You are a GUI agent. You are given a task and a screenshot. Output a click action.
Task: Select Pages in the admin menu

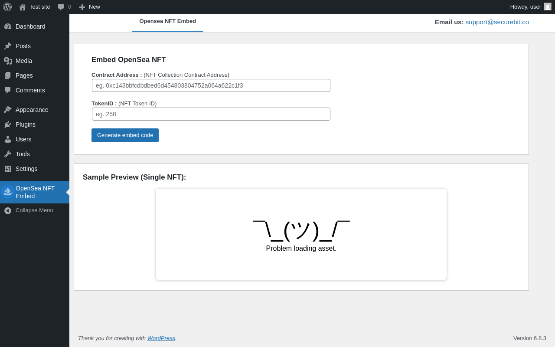coord(35,75)
